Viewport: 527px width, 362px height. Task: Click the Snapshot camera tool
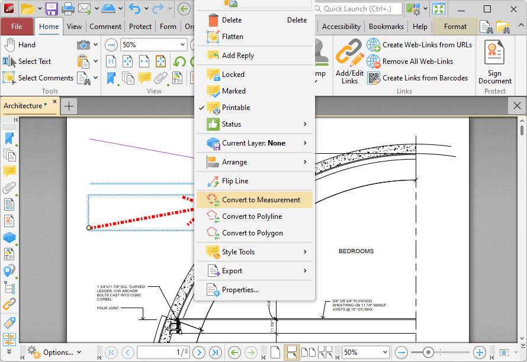83,45
